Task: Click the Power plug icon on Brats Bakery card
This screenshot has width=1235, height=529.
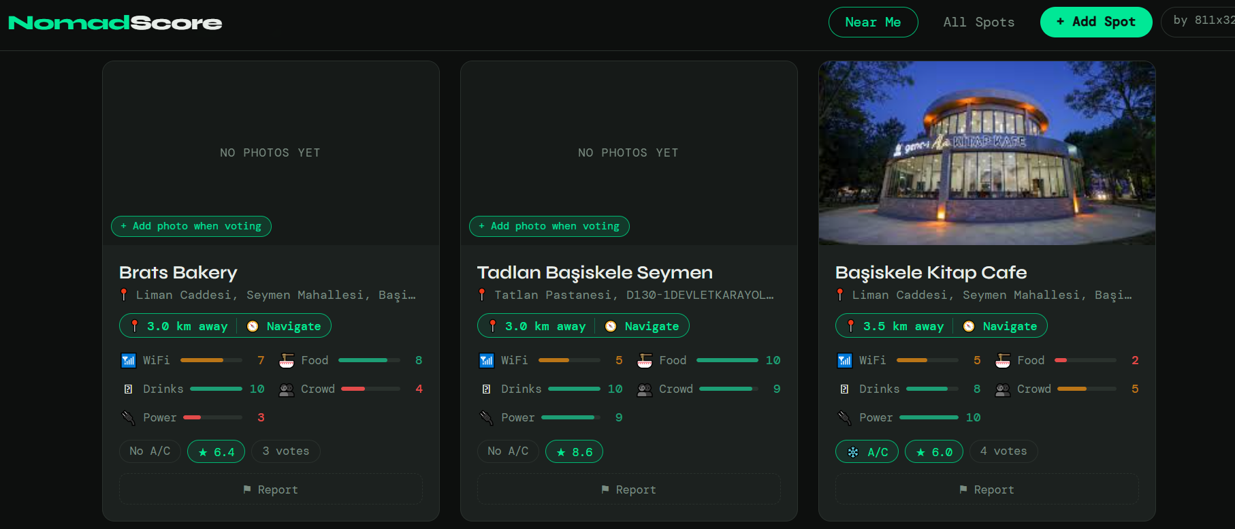Action: coord(128,417)
